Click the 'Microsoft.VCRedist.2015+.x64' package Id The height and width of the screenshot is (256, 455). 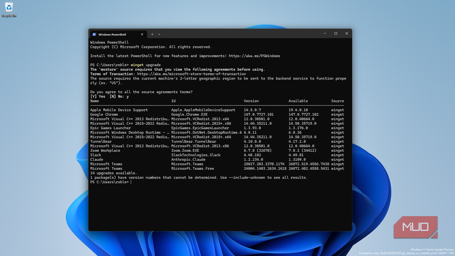click(201, 137)
